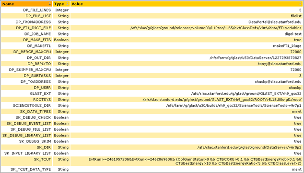Sort table by Name column sort arrow
The height and width of the screenshot is (173, 304).
coord(50,4)
